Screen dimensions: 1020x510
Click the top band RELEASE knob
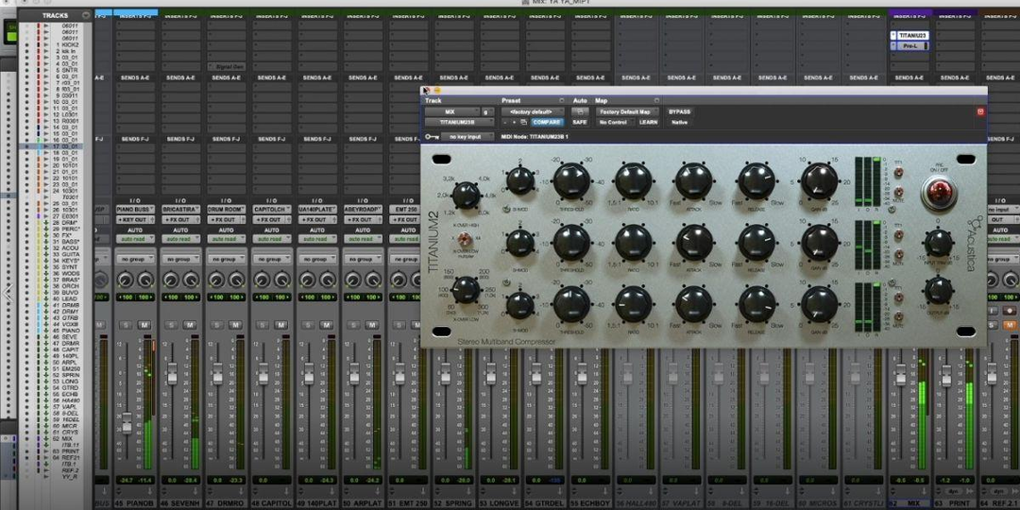coord(757,180)
